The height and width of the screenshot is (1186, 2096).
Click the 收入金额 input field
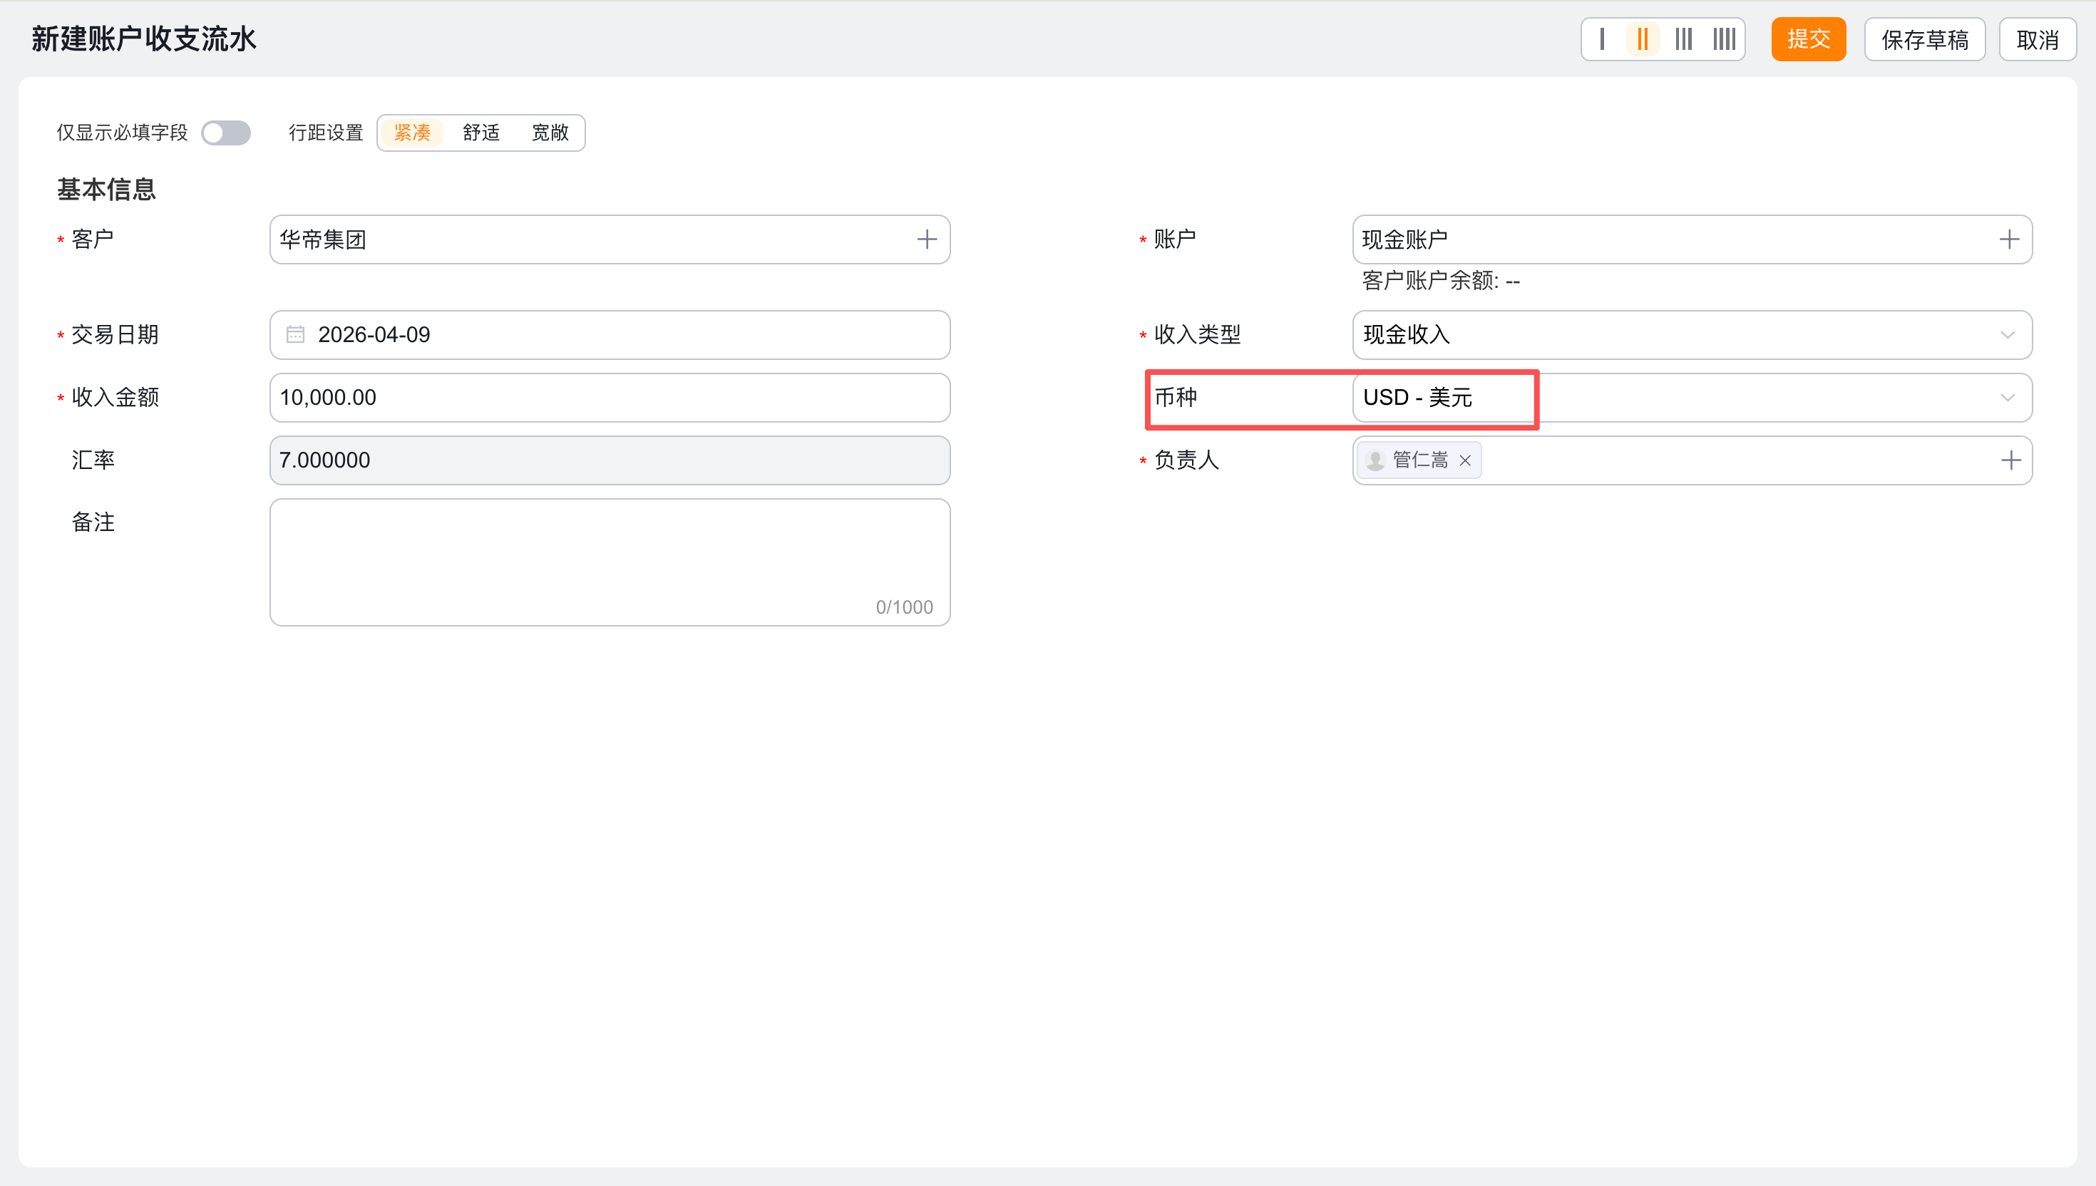pos(610,398)
